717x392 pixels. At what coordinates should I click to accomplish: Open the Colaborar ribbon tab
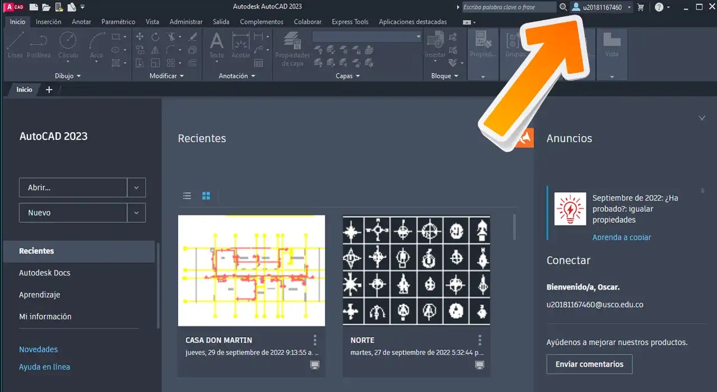308,22
